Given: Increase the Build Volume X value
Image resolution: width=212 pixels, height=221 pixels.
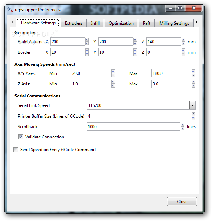Looking at the screenshot, I should pyautogui.click(x=87, y=40).
